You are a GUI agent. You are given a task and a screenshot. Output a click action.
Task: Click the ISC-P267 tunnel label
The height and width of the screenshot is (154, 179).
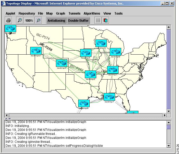(x=77, y=68)
